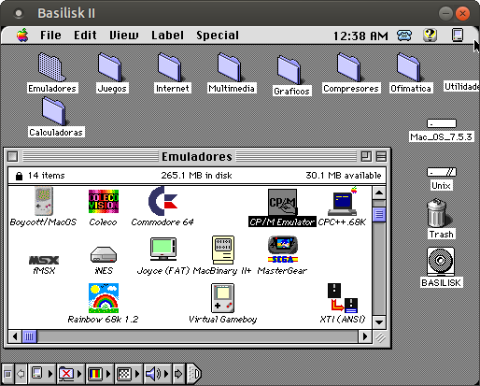This screenshot has width=480, height=386.
Task: Select the Calculadoras desktop folder
Action: (x=55, y=111)
